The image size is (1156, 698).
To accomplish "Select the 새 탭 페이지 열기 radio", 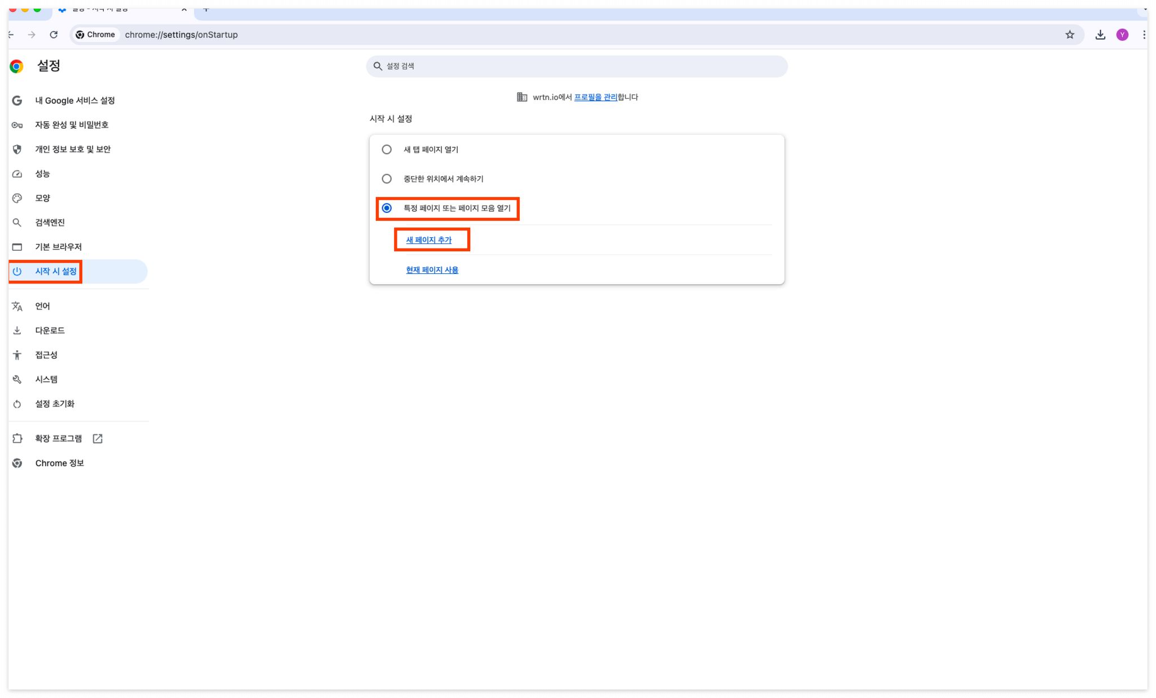I will tap(387, 150).
